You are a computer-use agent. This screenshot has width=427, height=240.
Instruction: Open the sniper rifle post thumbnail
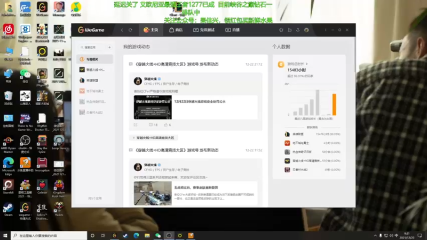153,193
